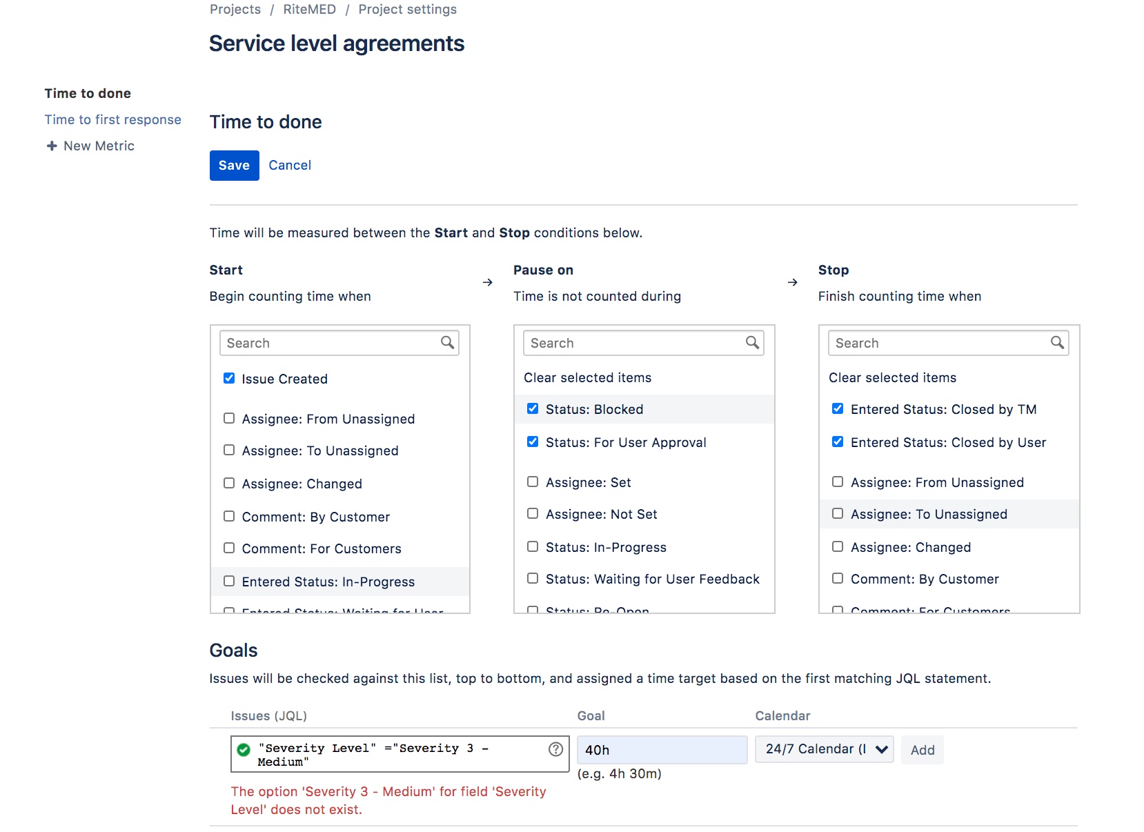The image size is (1144, 832).
Task: Click the Severity Level JQL input
Action: tap(400, 754)
